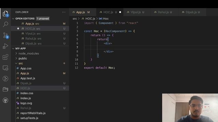Open index.css file
The height and width of the screenshot is (122, 218).
click(x=40, y=93)
